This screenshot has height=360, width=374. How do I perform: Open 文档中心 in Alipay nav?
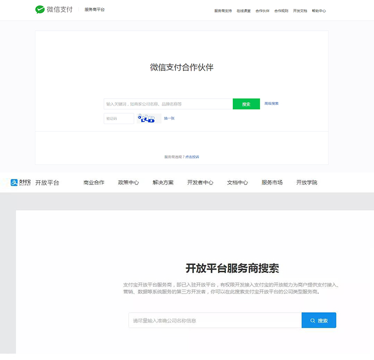[x=237, y=182]
